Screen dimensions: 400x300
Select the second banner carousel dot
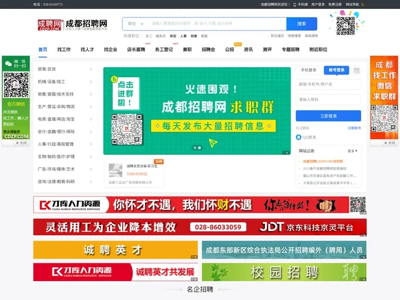coord(199,148)
